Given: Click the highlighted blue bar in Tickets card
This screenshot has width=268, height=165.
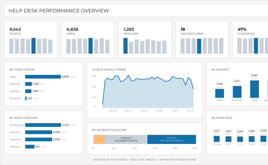Looking at the screenshot, I should click(x=33, y=46).
